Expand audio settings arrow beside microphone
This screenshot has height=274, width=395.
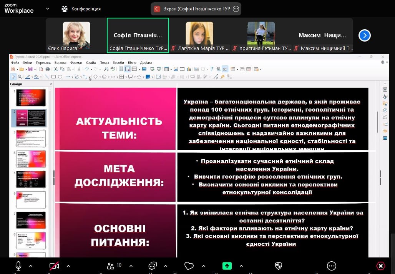(x=31, y=266)
